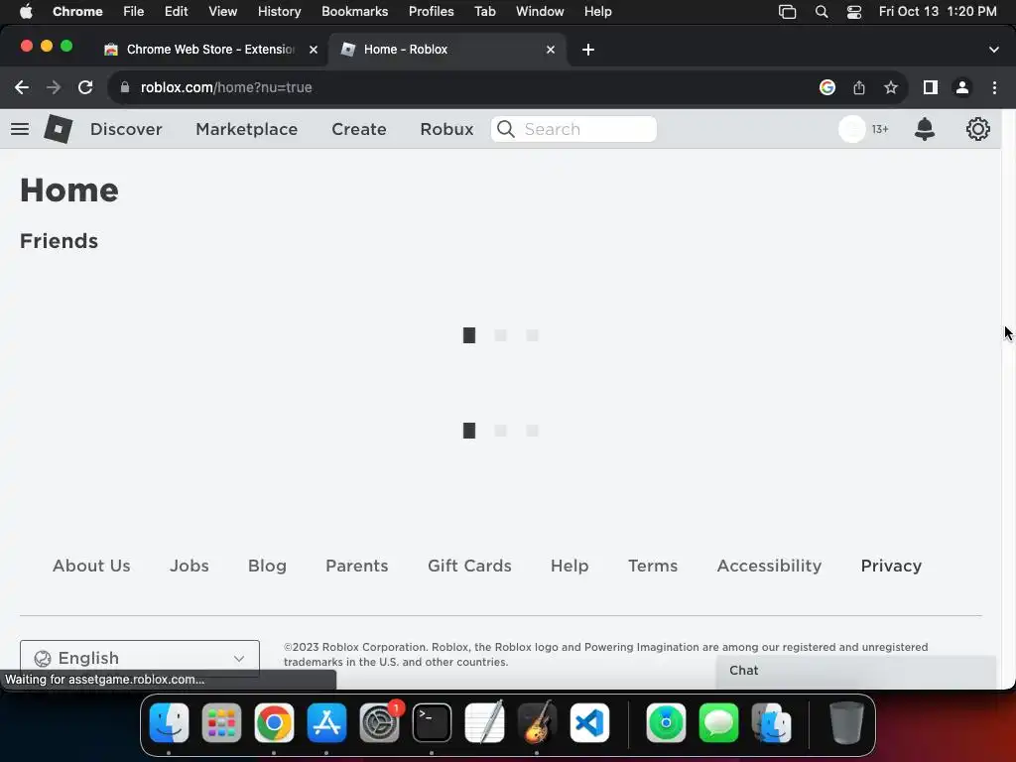The image size is (1016, 762).
Task: Open the History menu
Action: (279, 12)
